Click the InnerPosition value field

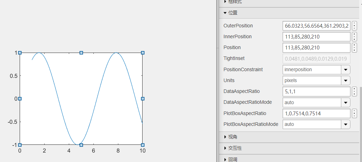tap(316, 36)
